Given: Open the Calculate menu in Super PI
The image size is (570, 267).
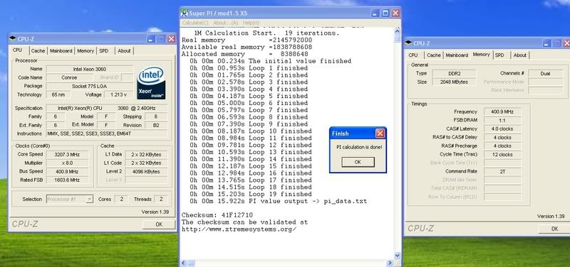Looking at the screenshot, I should [x=195, y=23].
